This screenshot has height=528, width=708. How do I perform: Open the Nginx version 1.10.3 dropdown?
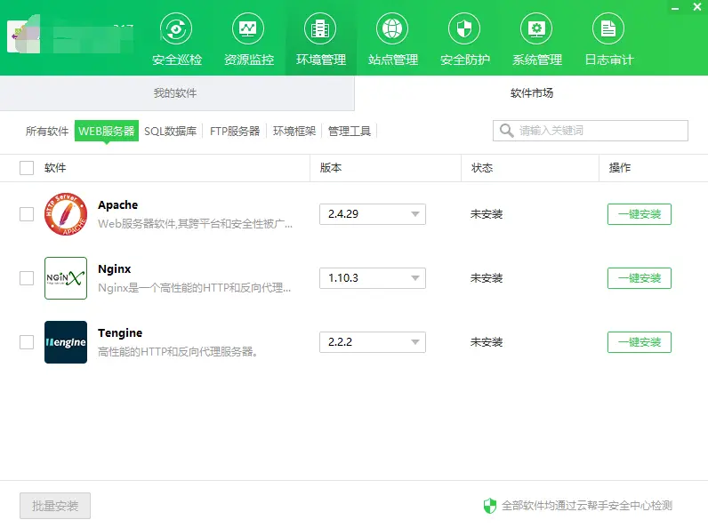373,278
